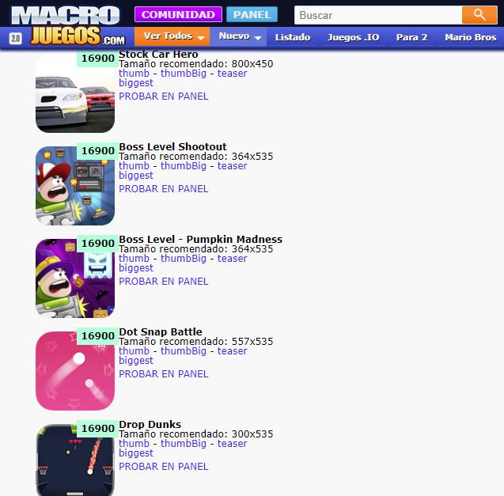Expand the Ver Todos dropdown

click(172, 36)
